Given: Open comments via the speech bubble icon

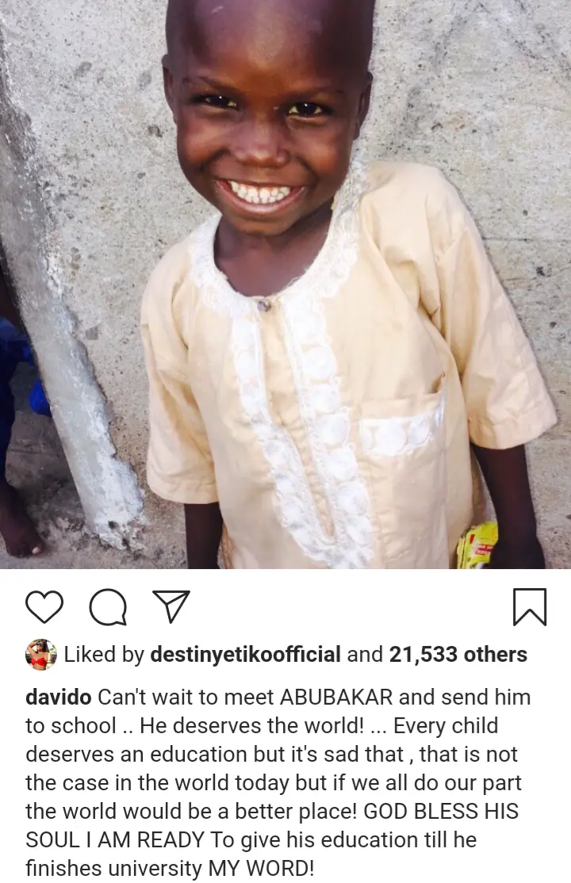Looking at the screenshot, I should point(108,608).
